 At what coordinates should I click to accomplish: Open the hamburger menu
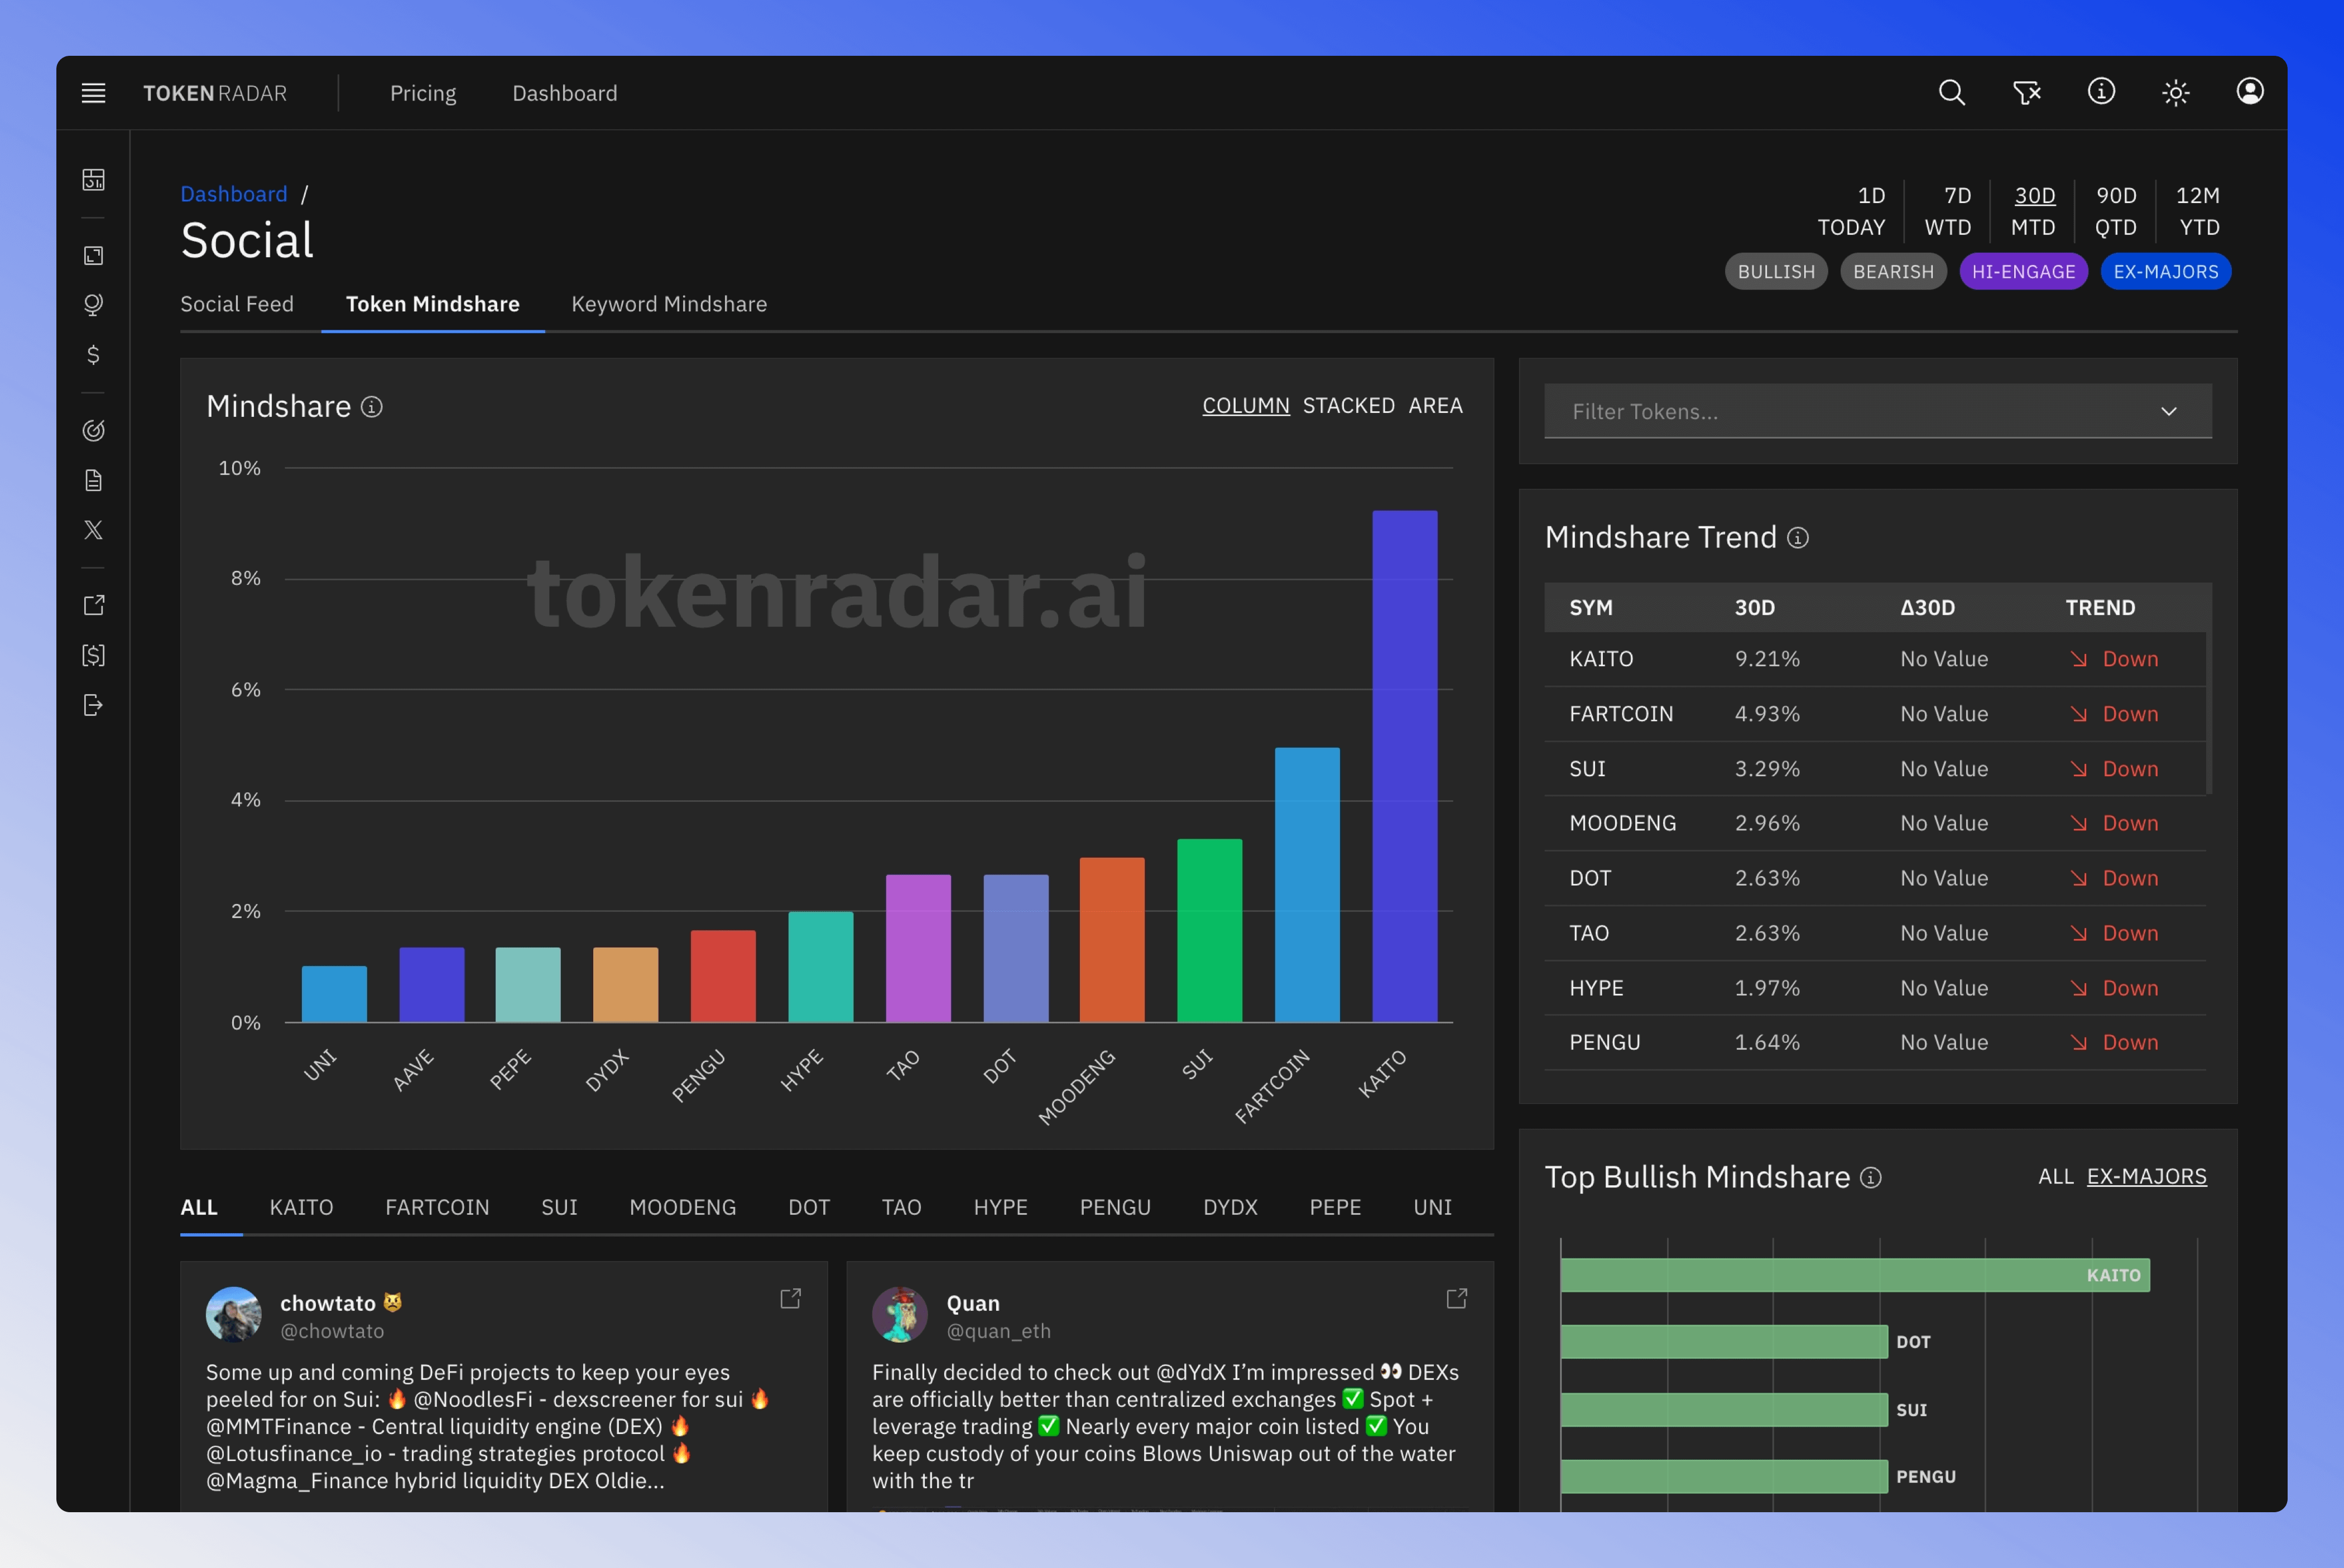pos(93,93)
